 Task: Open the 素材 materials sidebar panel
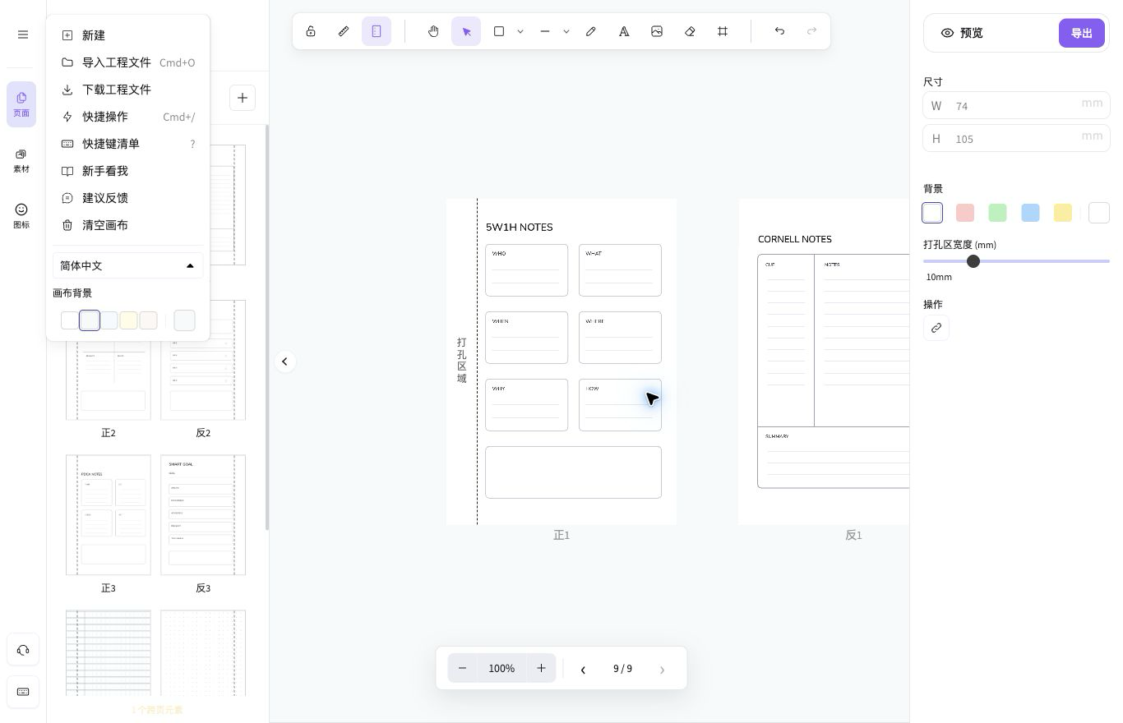(x=21, y=160)
